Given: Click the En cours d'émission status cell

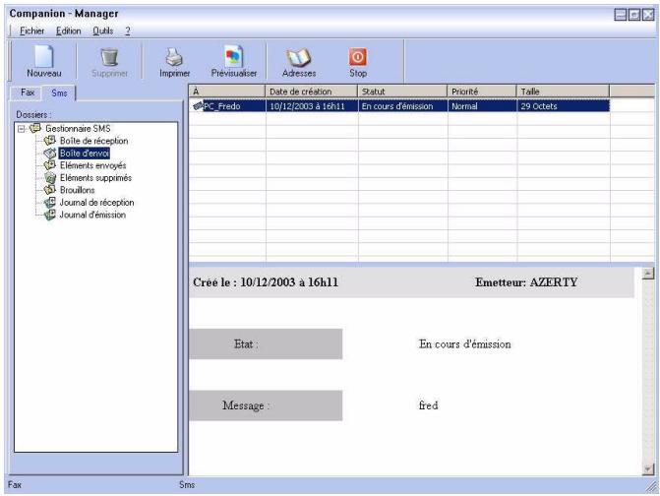Looking at the screenshot, I should 403,106.
